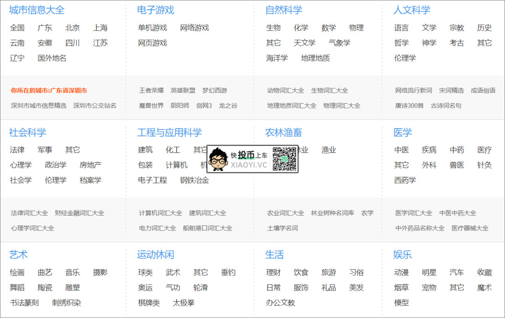
Task: Select 垂钓 under sports and leisure
Action: (x=228, y=272)
